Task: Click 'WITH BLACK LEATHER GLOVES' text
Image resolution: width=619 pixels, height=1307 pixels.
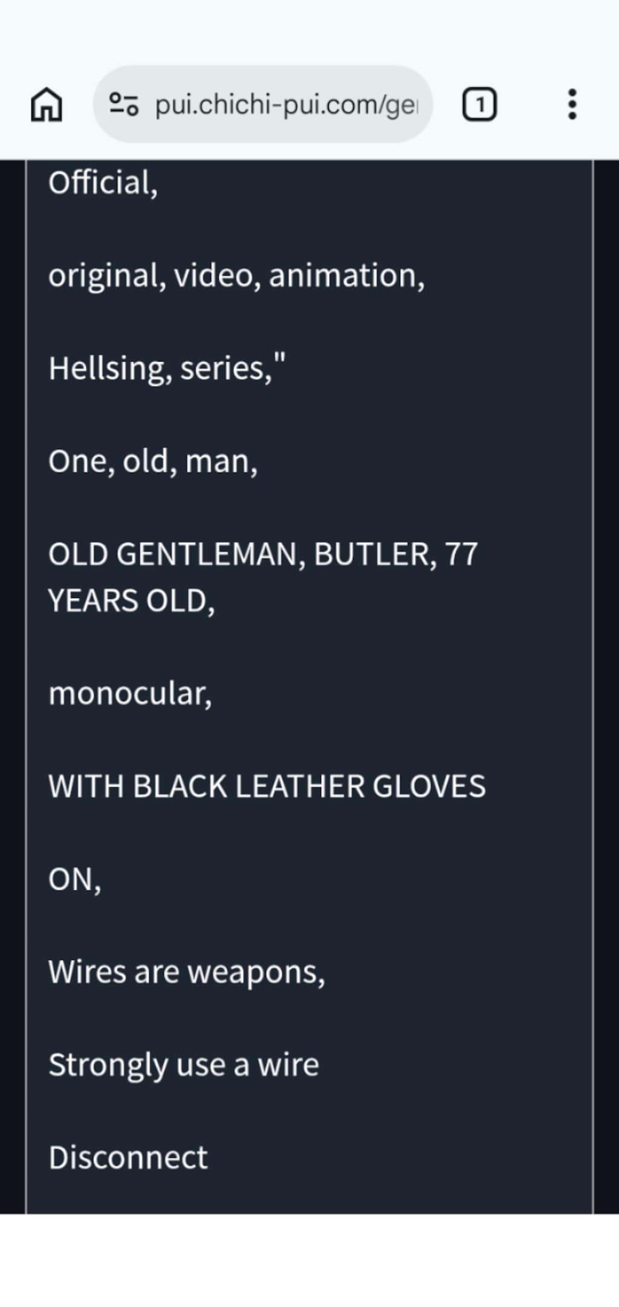Action: [x=267, y=787]
